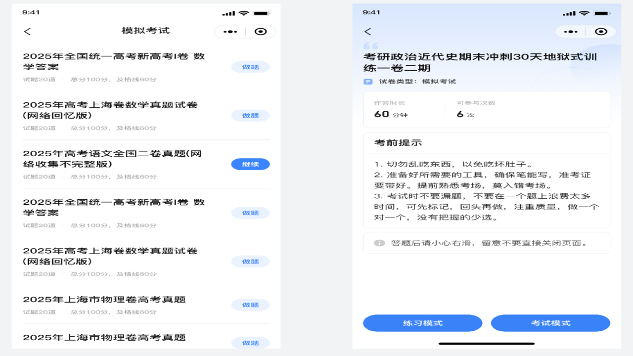Open three-dot menu on exam detail screen
This screenshot has height=356, width=633.
click(x=571, y=32)
